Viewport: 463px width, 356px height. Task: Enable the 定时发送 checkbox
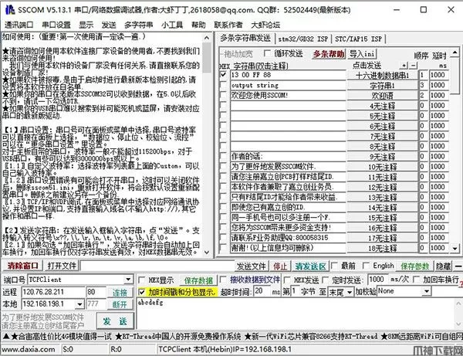tap(325, 280)
